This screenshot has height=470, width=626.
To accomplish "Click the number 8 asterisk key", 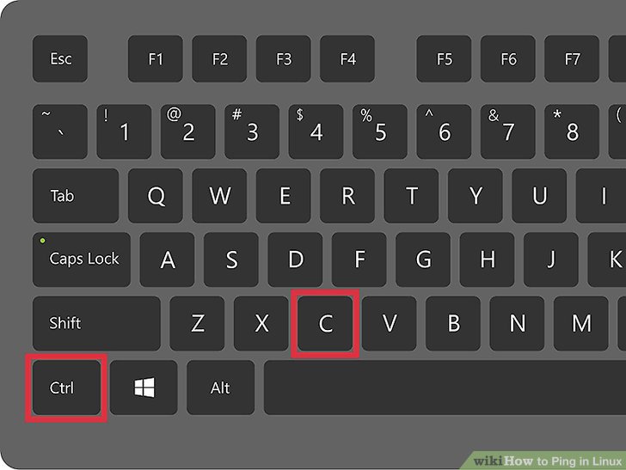I will click(x=572, y=131).
